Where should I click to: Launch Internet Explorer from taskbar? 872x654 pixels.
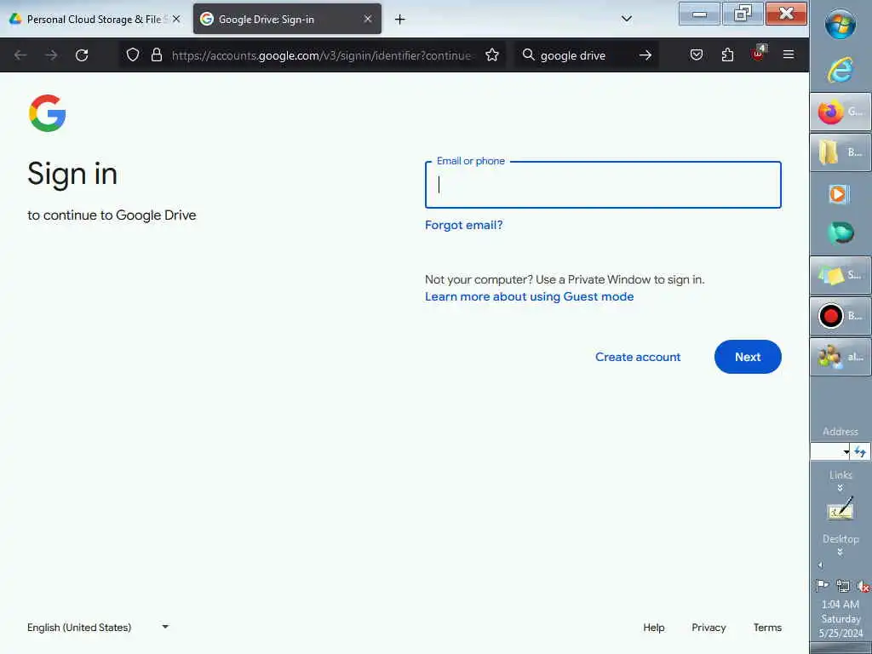click(x=840, y=70)
